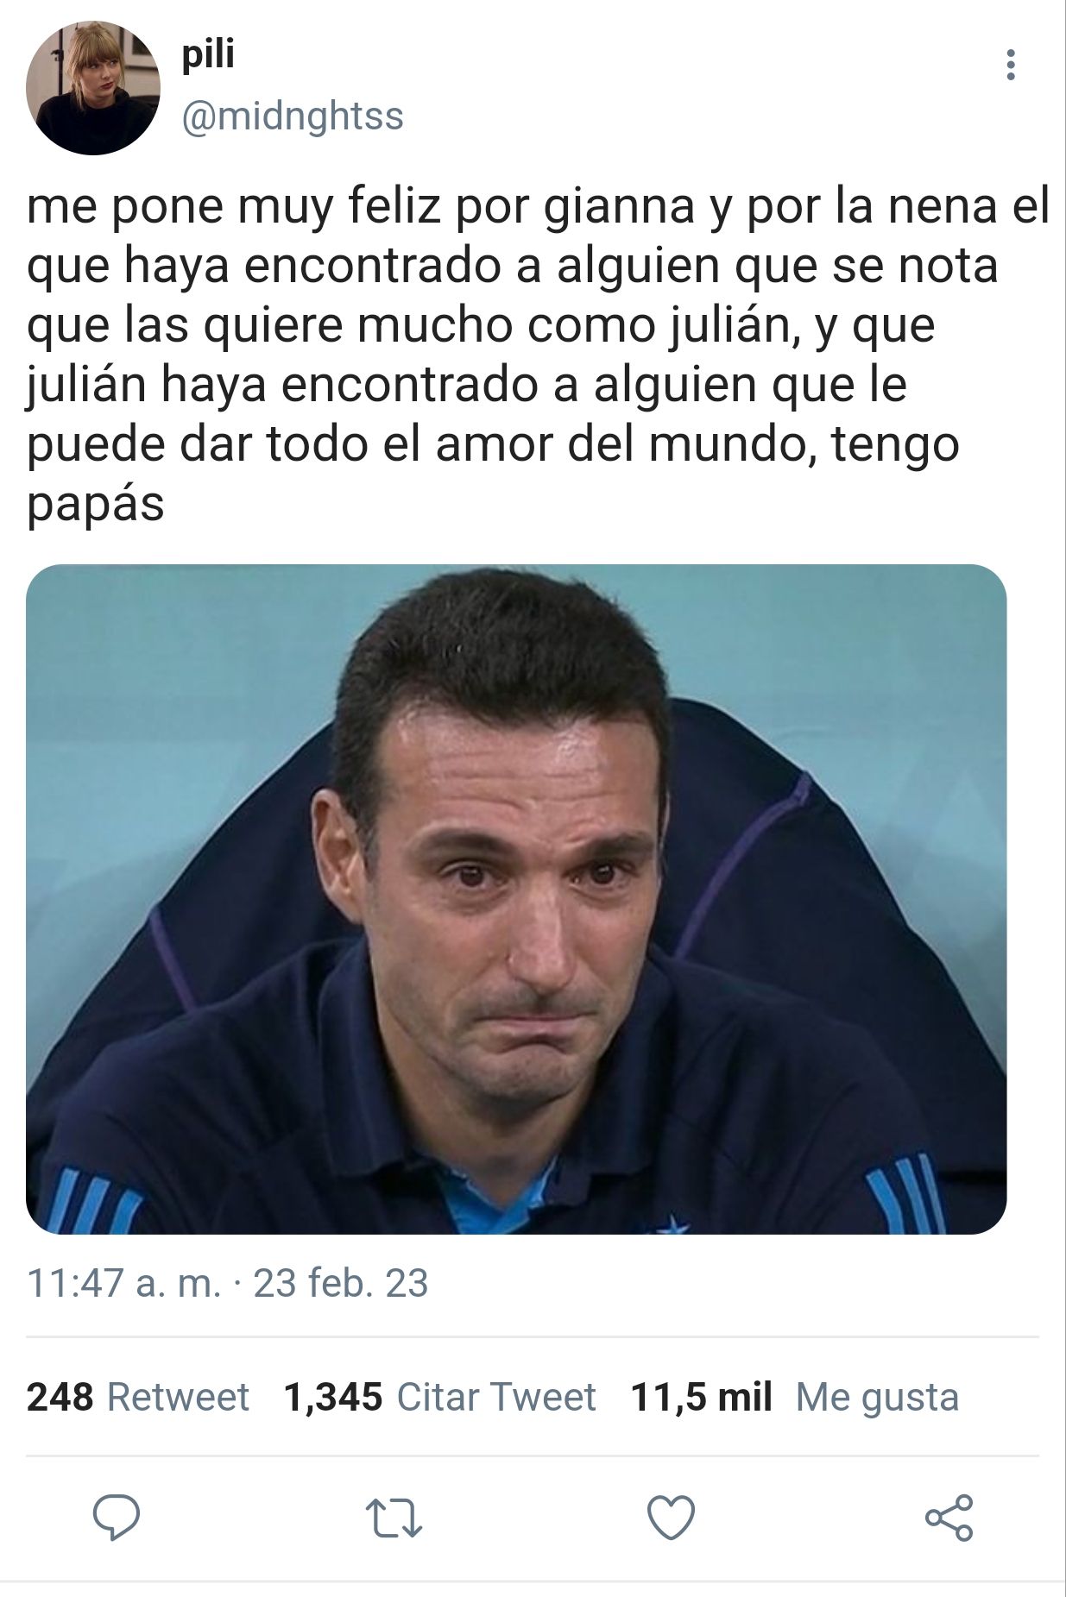Open the attached photo of the man

coord(516,899)
